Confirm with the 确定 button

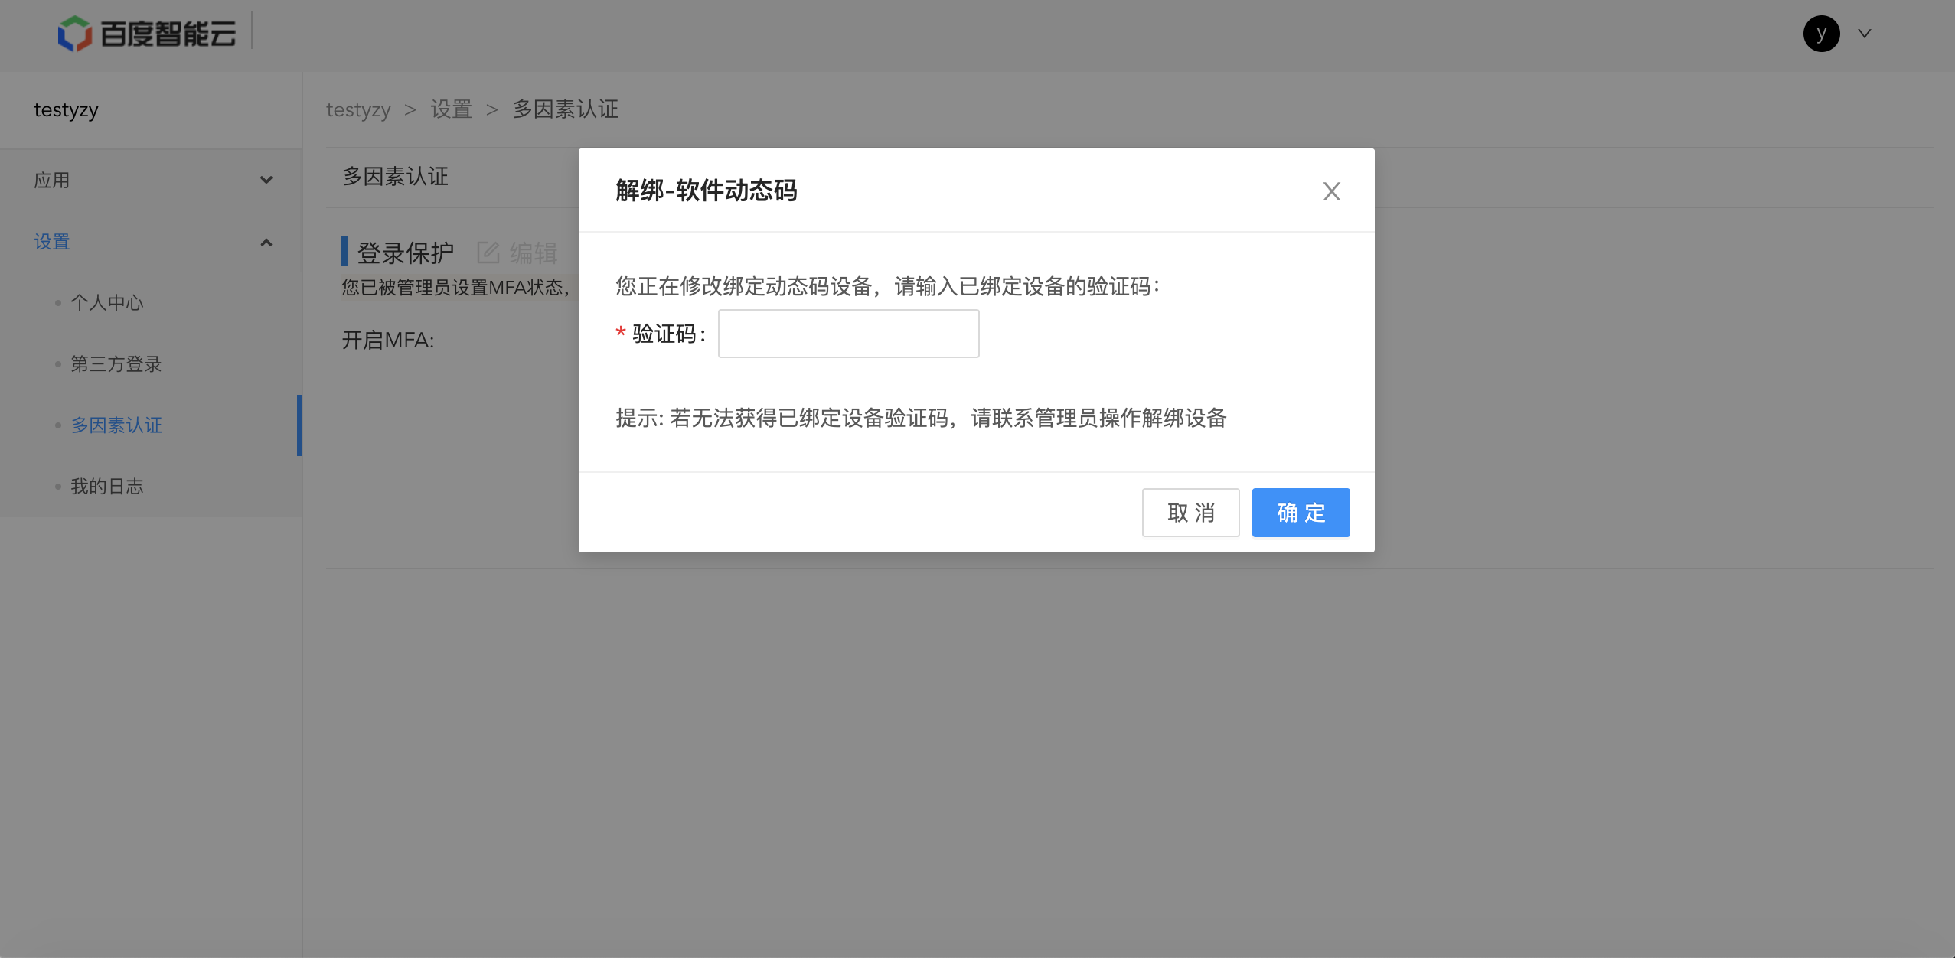[1301, 513]
